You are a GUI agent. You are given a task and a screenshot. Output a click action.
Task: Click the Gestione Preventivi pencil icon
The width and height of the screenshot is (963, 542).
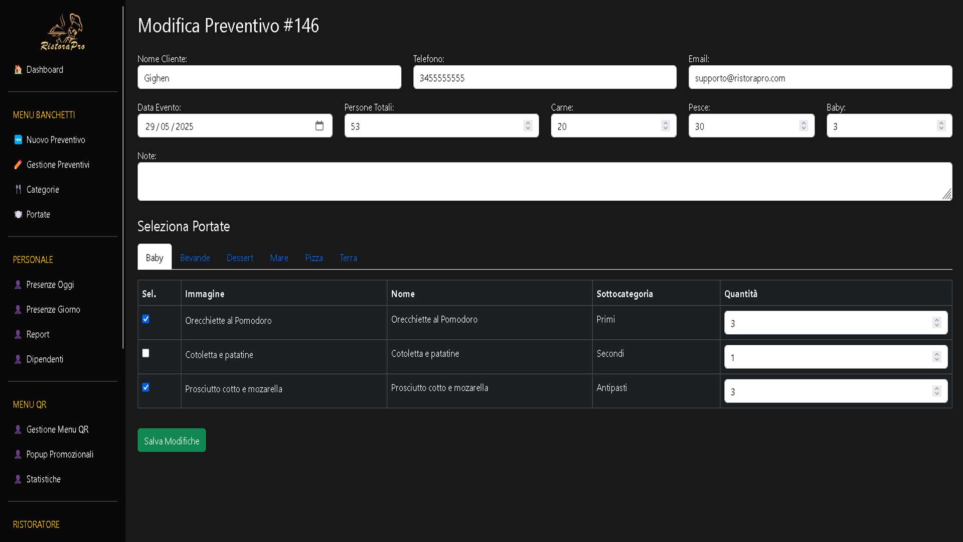click(18, 165)
